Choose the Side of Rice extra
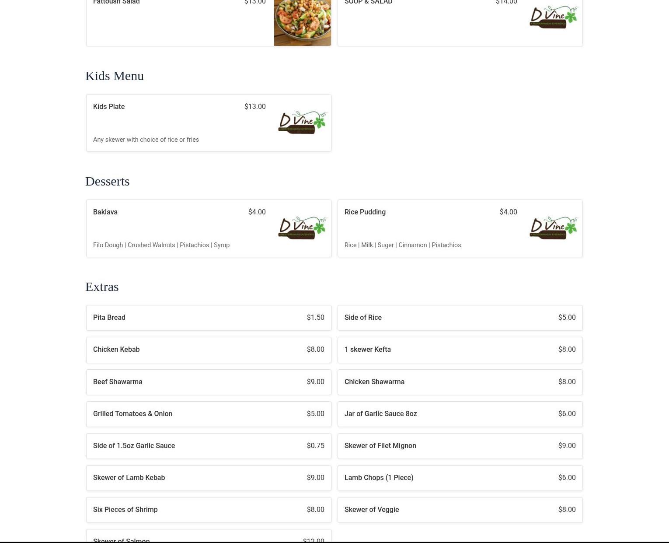Screen dimensions: 669x543 [460, 318]
